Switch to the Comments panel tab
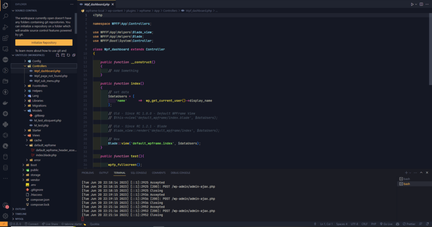Image resolution: width=432 pixels, height=227 pixels. (159, 173)
